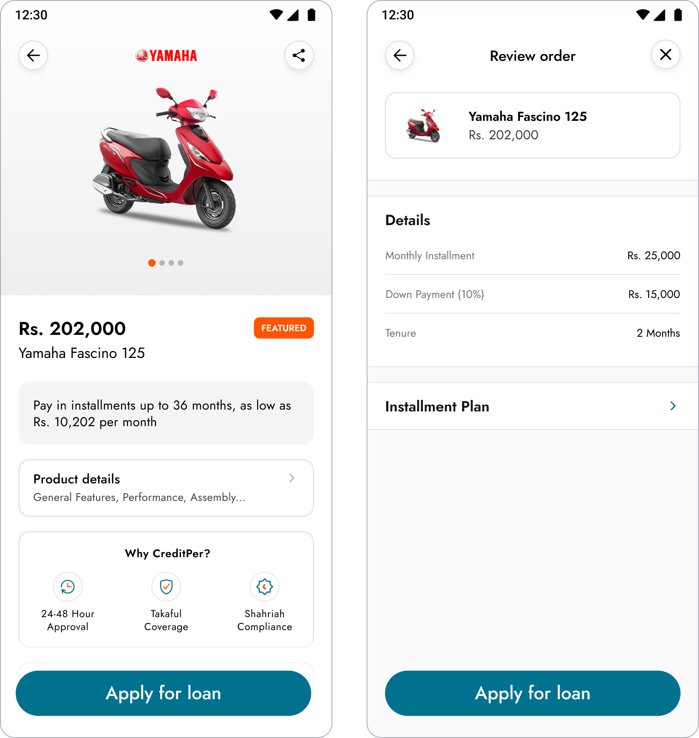699x738 pixels.
Task: Tap the Yamaha logo at top
Action: [x=166, y=55]
